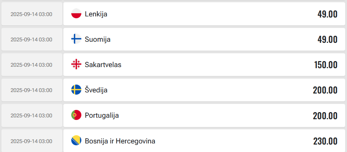Click the date cell in the Lenkija row
The image size is (347, 152).
[x=32, y=14]
